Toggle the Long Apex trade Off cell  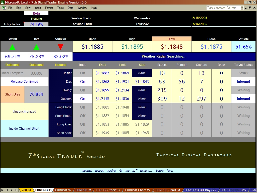(x=83, y=124)
